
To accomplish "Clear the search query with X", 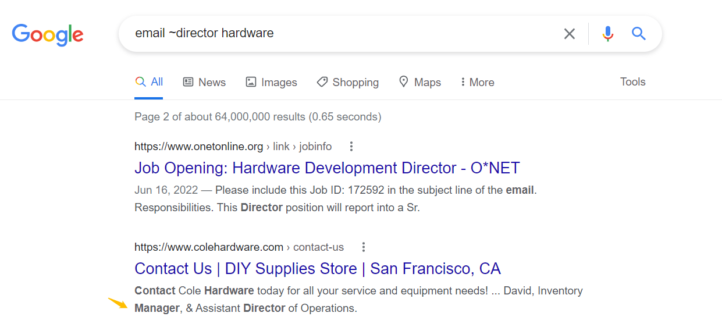I will click(x=570, y=34).
